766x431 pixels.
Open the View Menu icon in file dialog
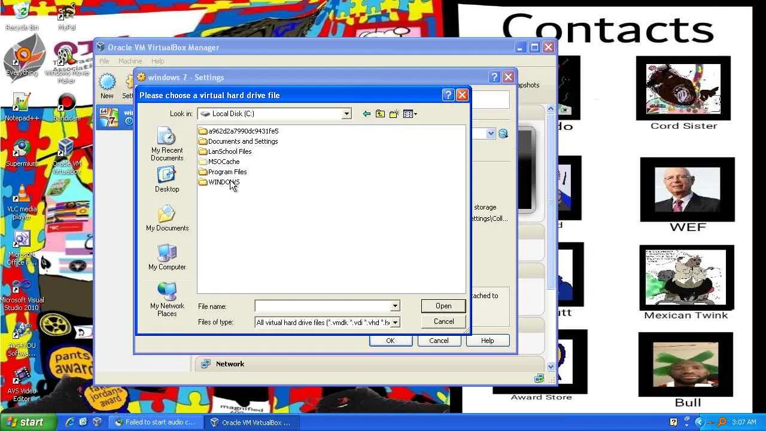(410, 114)
